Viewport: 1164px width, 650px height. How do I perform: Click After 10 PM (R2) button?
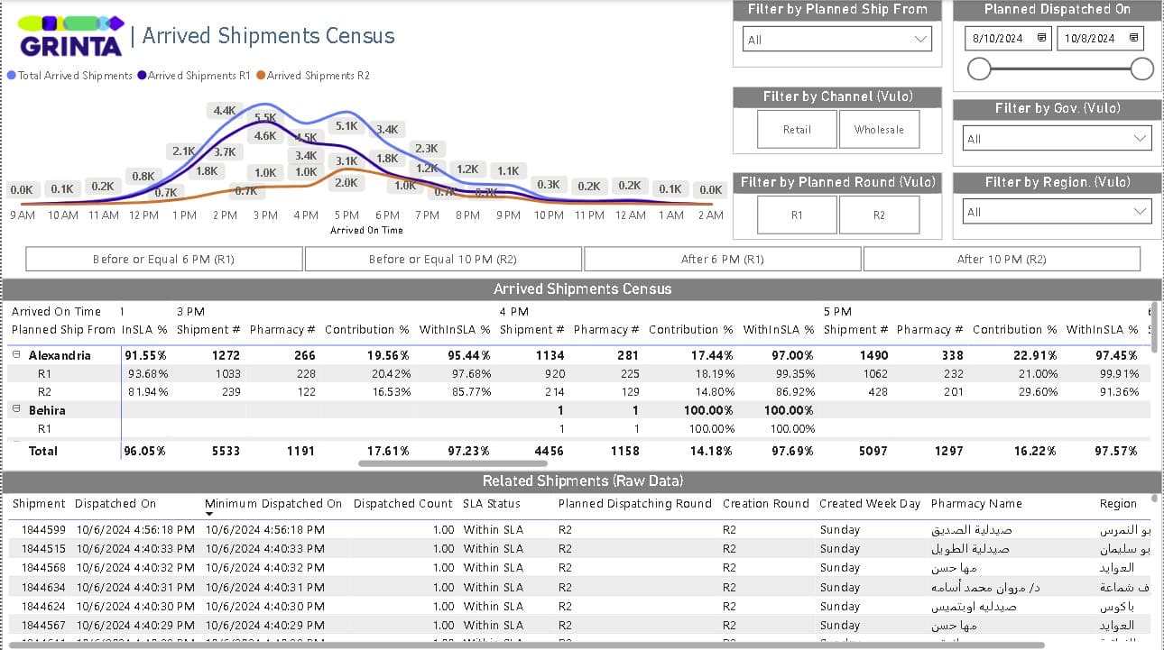tap(1002, 259)
